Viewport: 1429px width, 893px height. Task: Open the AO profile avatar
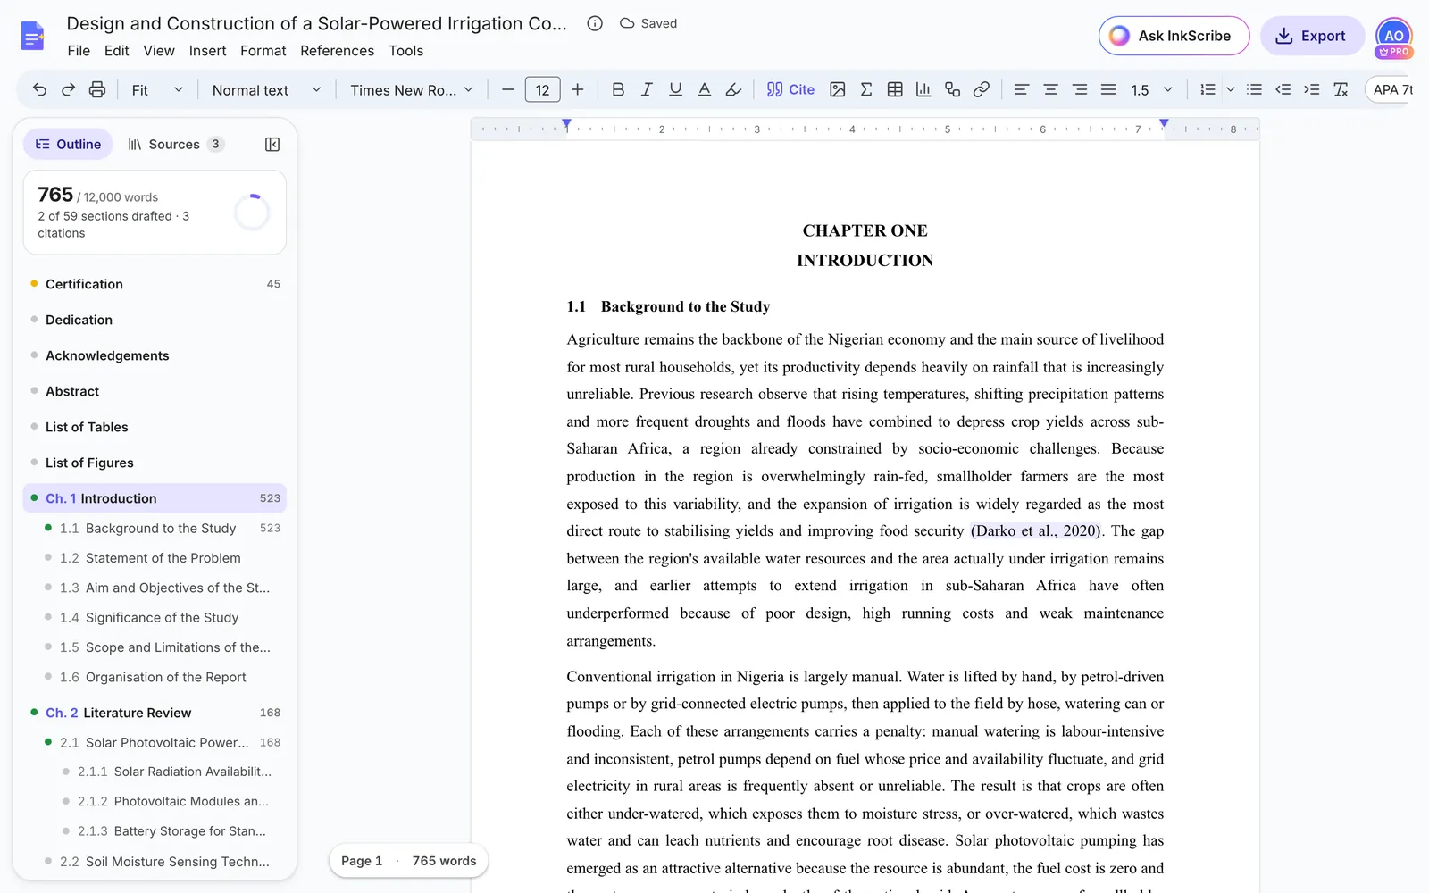tap(1393, 37)
